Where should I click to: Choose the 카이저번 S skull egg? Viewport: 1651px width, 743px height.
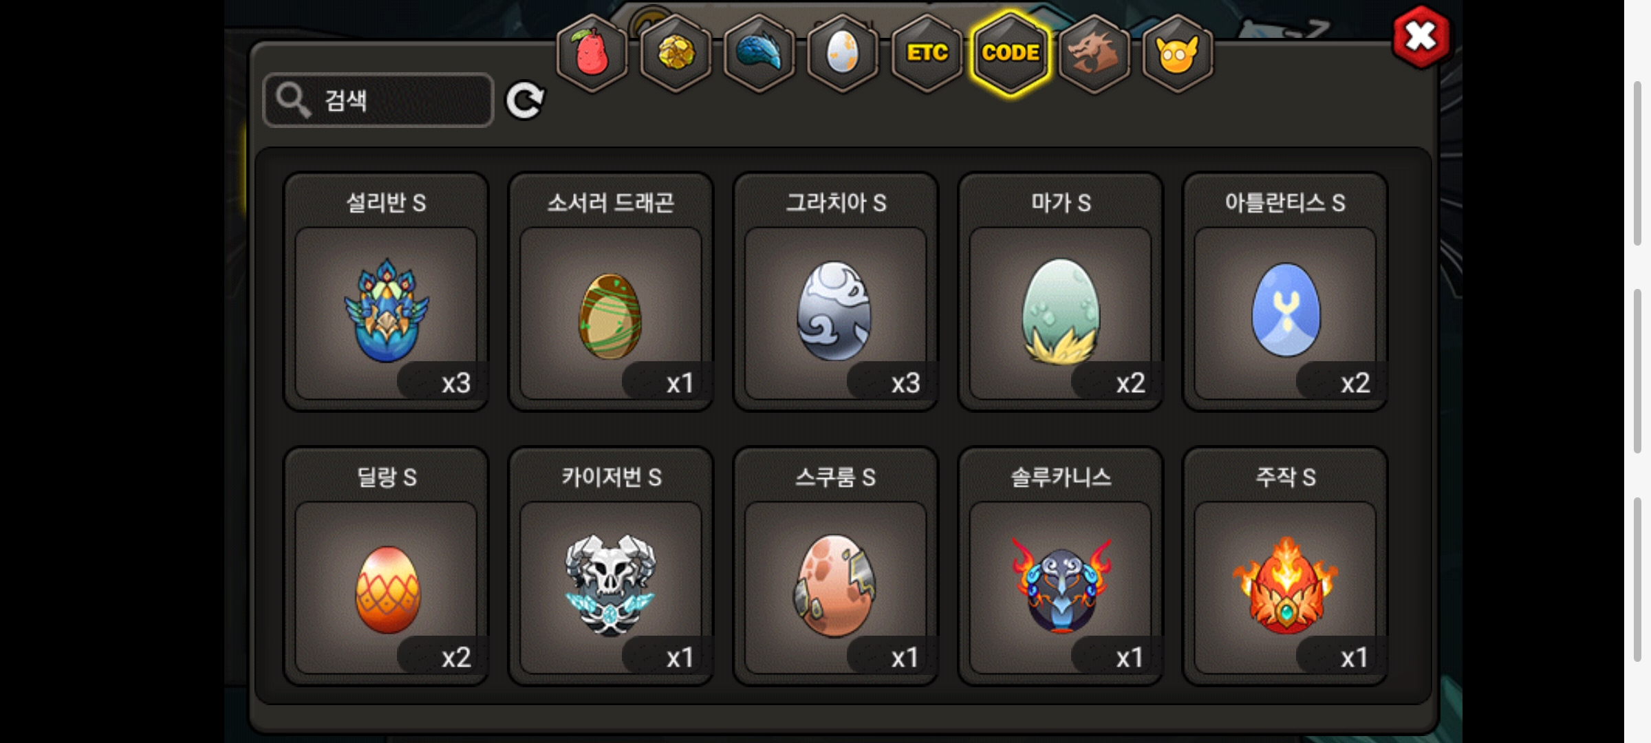tap(611, 566)
